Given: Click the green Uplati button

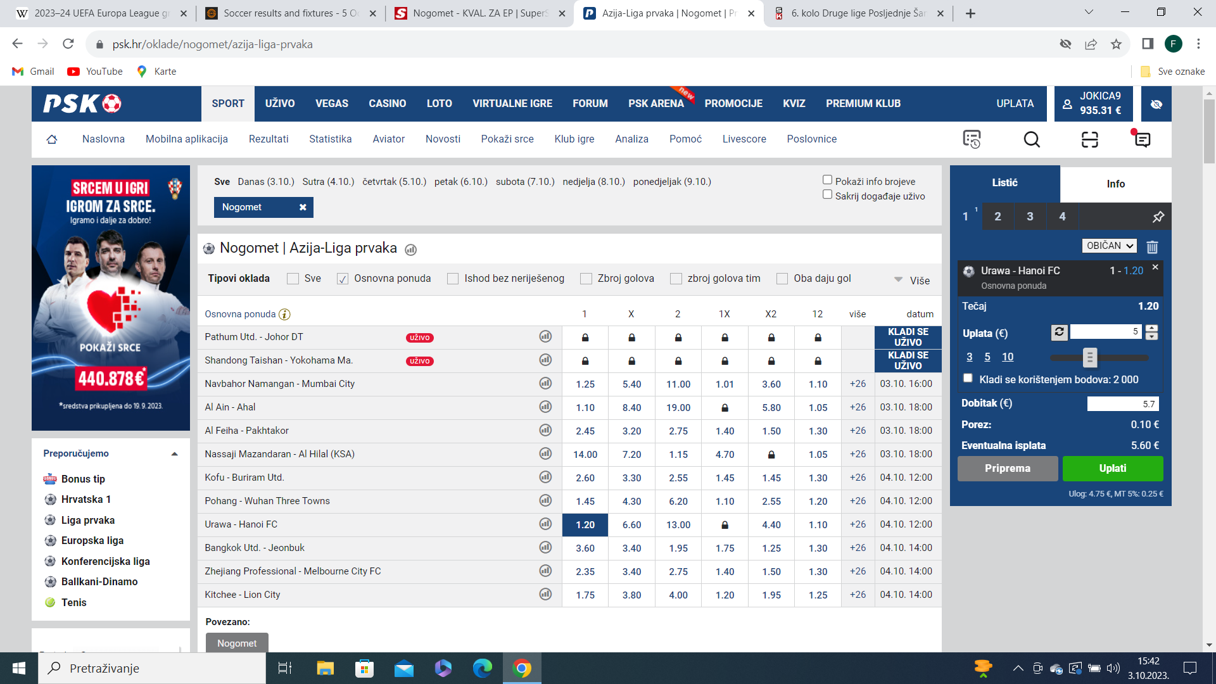Looking at the screenshot, I should [1113, 469].
